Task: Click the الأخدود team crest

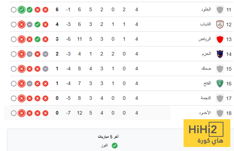Action: (220, 113)
